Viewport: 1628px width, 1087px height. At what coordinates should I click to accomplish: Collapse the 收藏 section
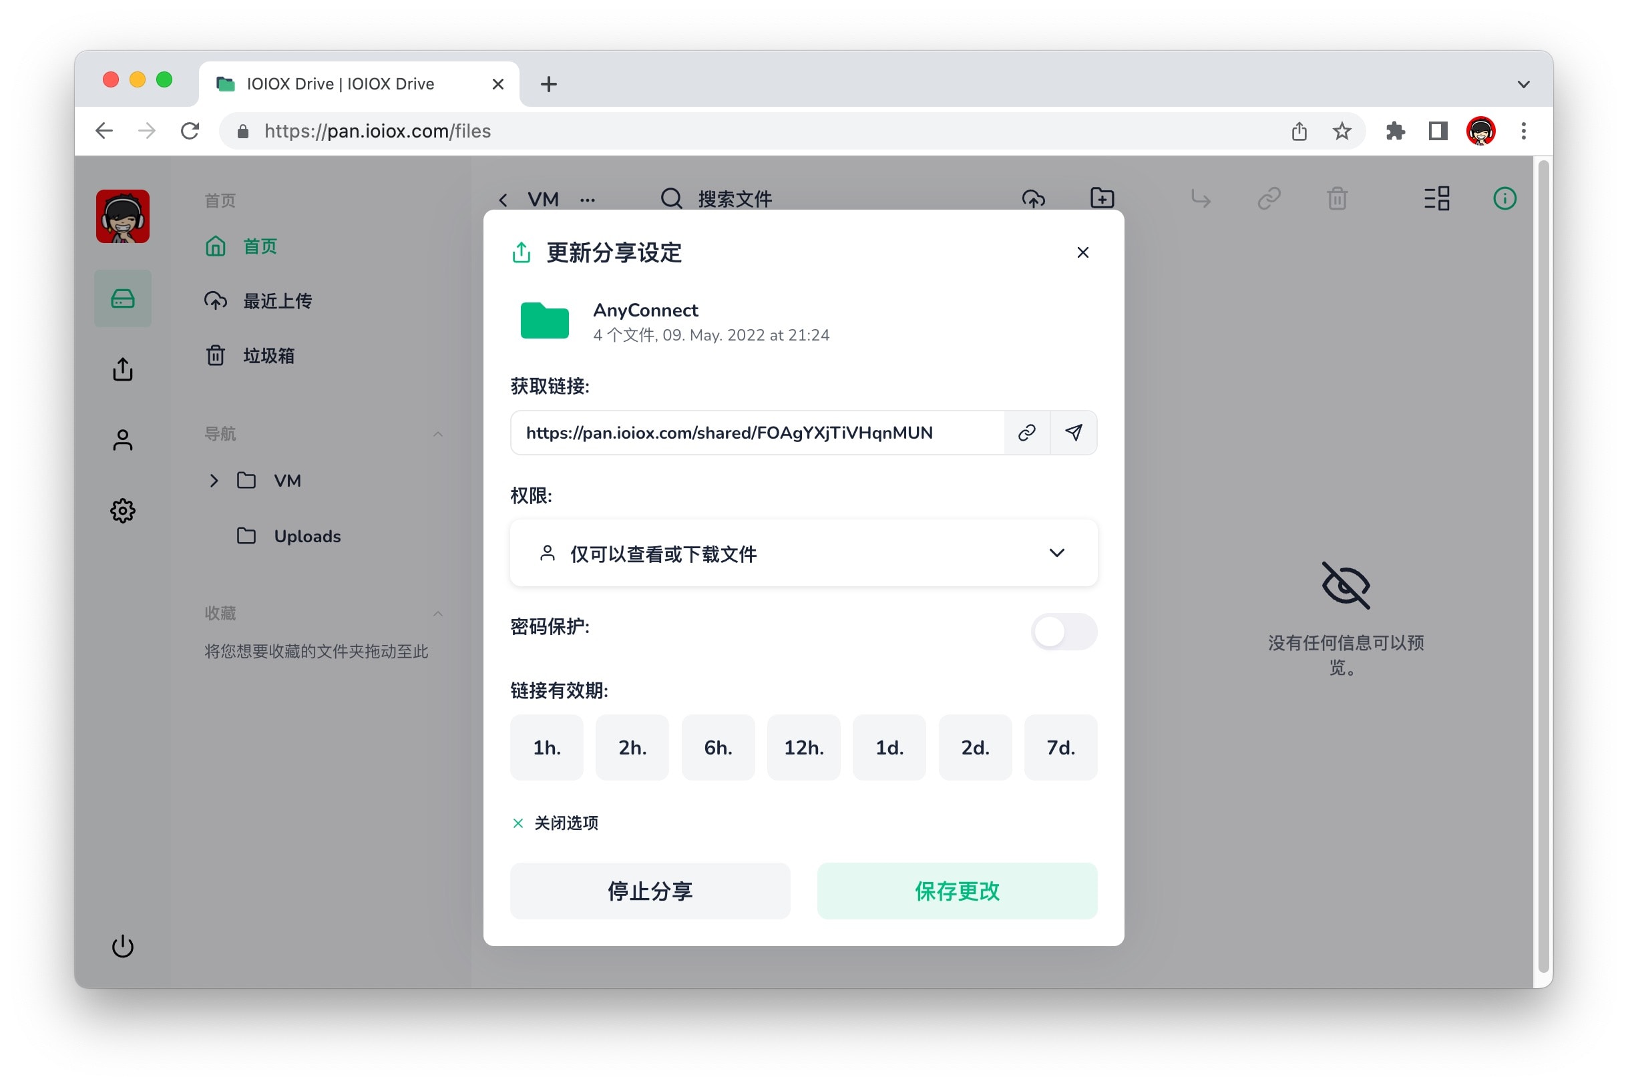(437, 614)
